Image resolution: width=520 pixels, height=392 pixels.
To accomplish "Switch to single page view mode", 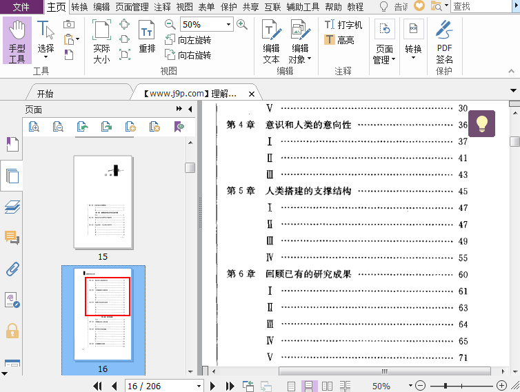I will coord(292,386).
